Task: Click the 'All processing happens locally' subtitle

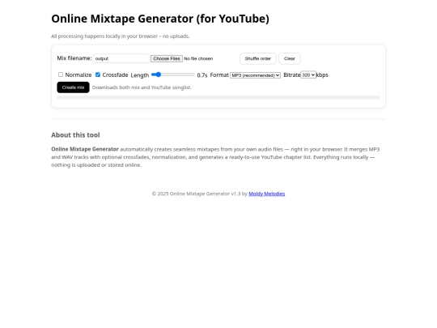Action: click(x=121, y=36)
